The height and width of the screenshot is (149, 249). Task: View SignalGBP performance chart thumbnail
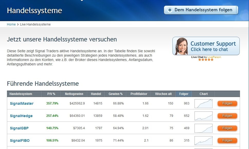pyautogui.click(x=204, y=128)
